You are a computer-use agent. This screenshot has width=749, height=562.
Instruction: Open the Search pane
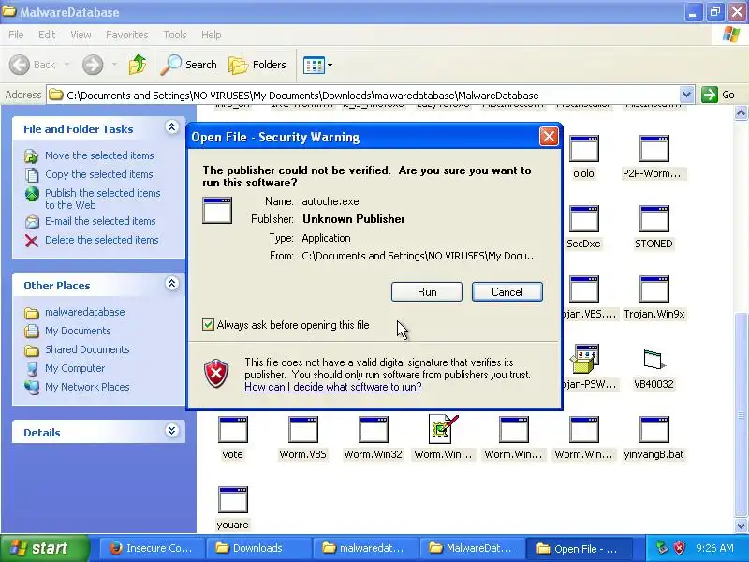click(188, 65)
